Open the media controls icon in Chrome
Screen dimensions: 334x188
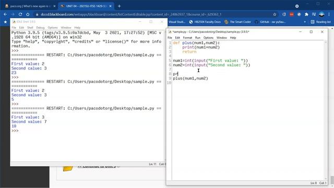click(x=314, y=14)
